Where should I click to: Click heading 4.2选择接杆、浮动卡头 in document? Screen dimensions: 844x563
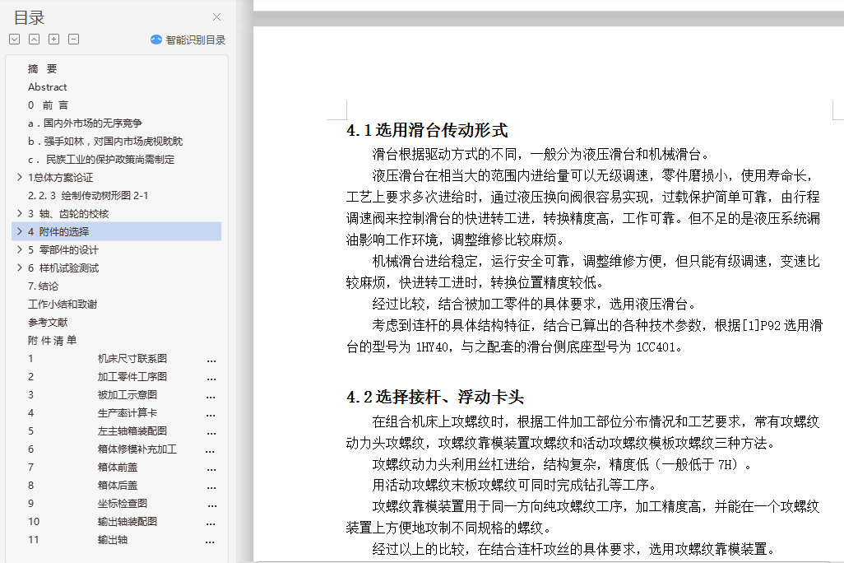(x=435, y=397)
